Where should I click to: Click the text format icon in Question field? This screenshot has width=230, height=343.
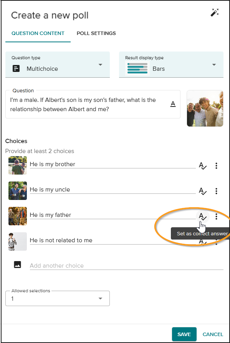173,104
